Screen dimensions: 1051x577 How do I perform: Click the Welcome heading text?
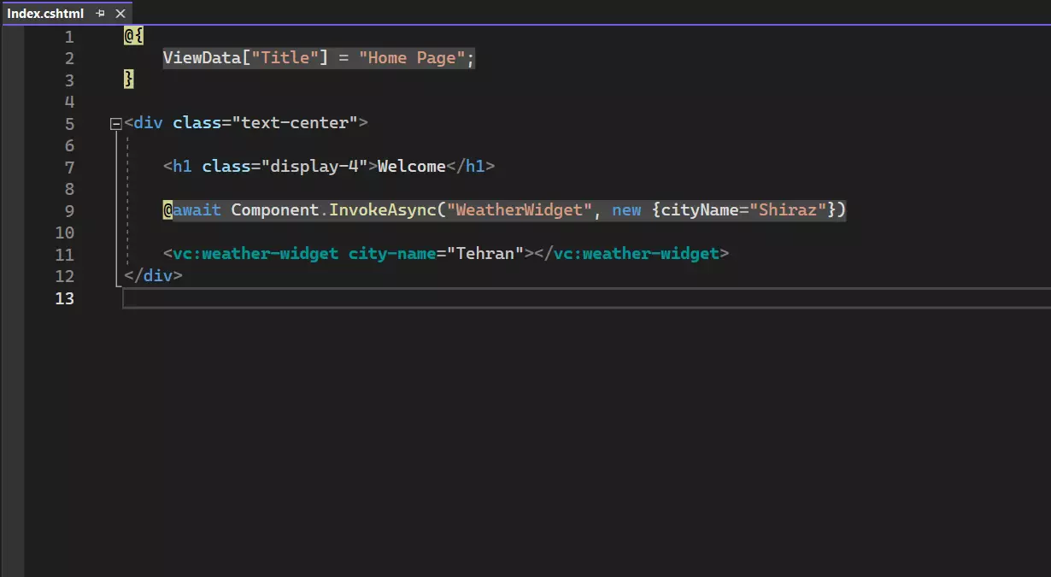pyautogui.click(x=412, y=167)
